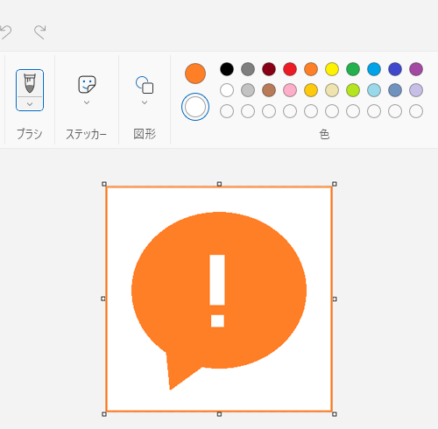Pick the red color swatch
The image size is (438, 429).
point(290,69)
